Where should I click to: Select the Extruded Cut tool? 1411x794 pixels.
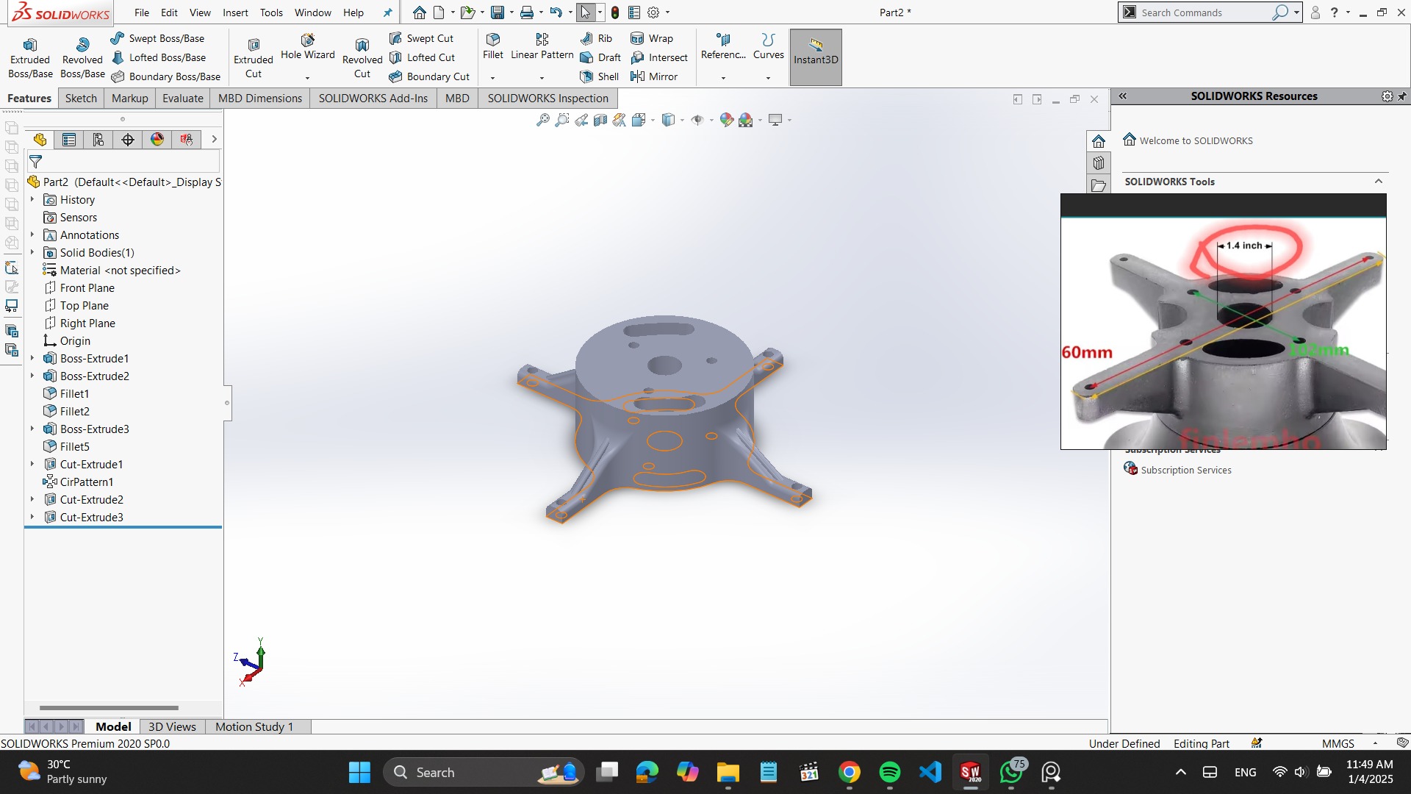[x=254, y=57]
